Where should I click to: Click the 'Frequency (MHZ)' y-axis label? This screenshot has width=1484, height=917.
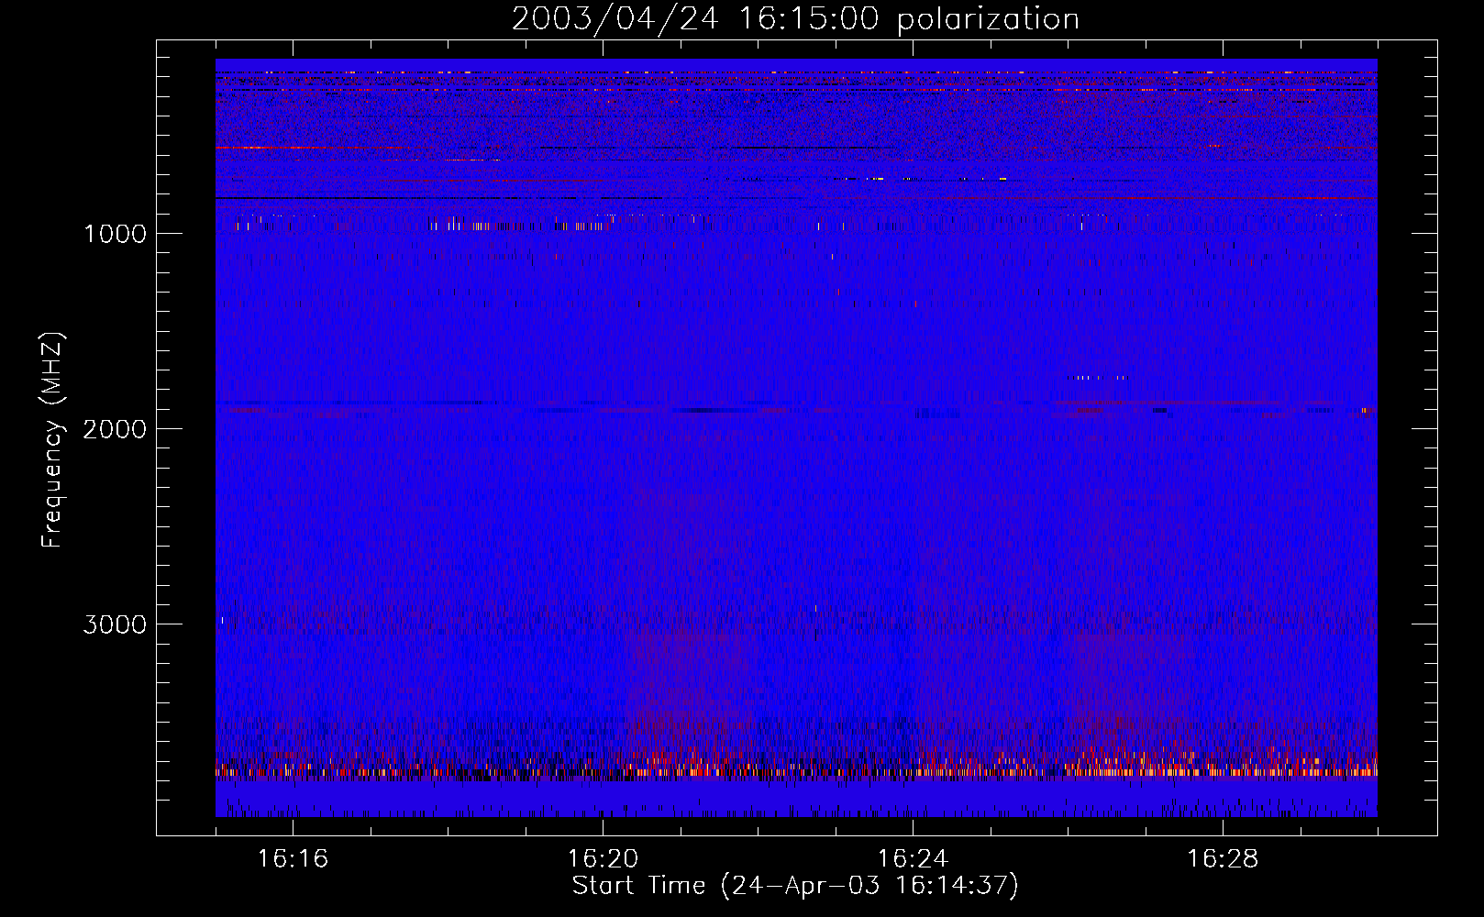click(x=52, y=441)
